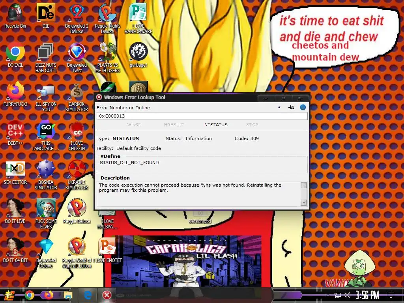Screen dimensions: 404x303
Task: Minimize the Windows Error Lookup Tool window
Action: tap(266, 98)
